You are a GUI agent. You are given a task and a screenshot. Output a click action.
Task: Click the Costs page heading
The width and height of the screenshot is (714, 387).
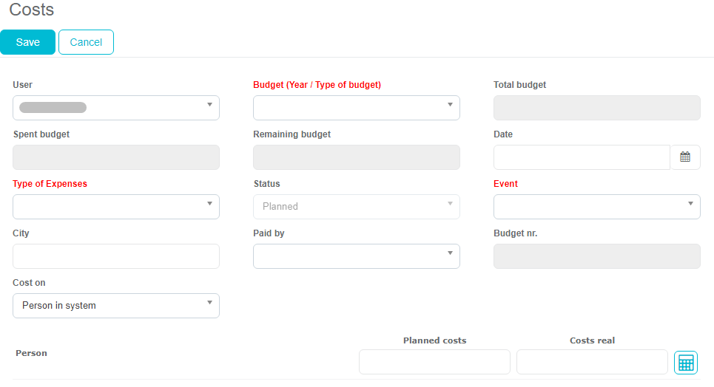pyautogui.click(x=32, y=10)
